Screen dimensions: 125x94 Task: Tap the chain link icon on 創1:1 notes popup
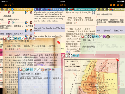tap(101, 37)
